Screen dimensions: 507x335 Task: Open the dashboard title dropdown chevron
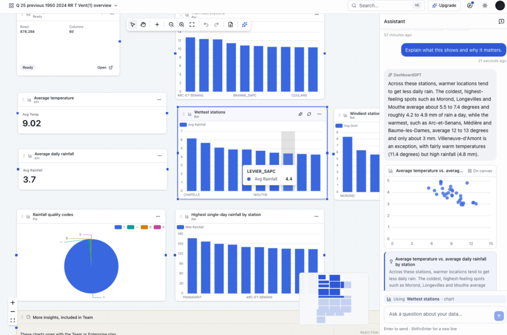(116, 5)
